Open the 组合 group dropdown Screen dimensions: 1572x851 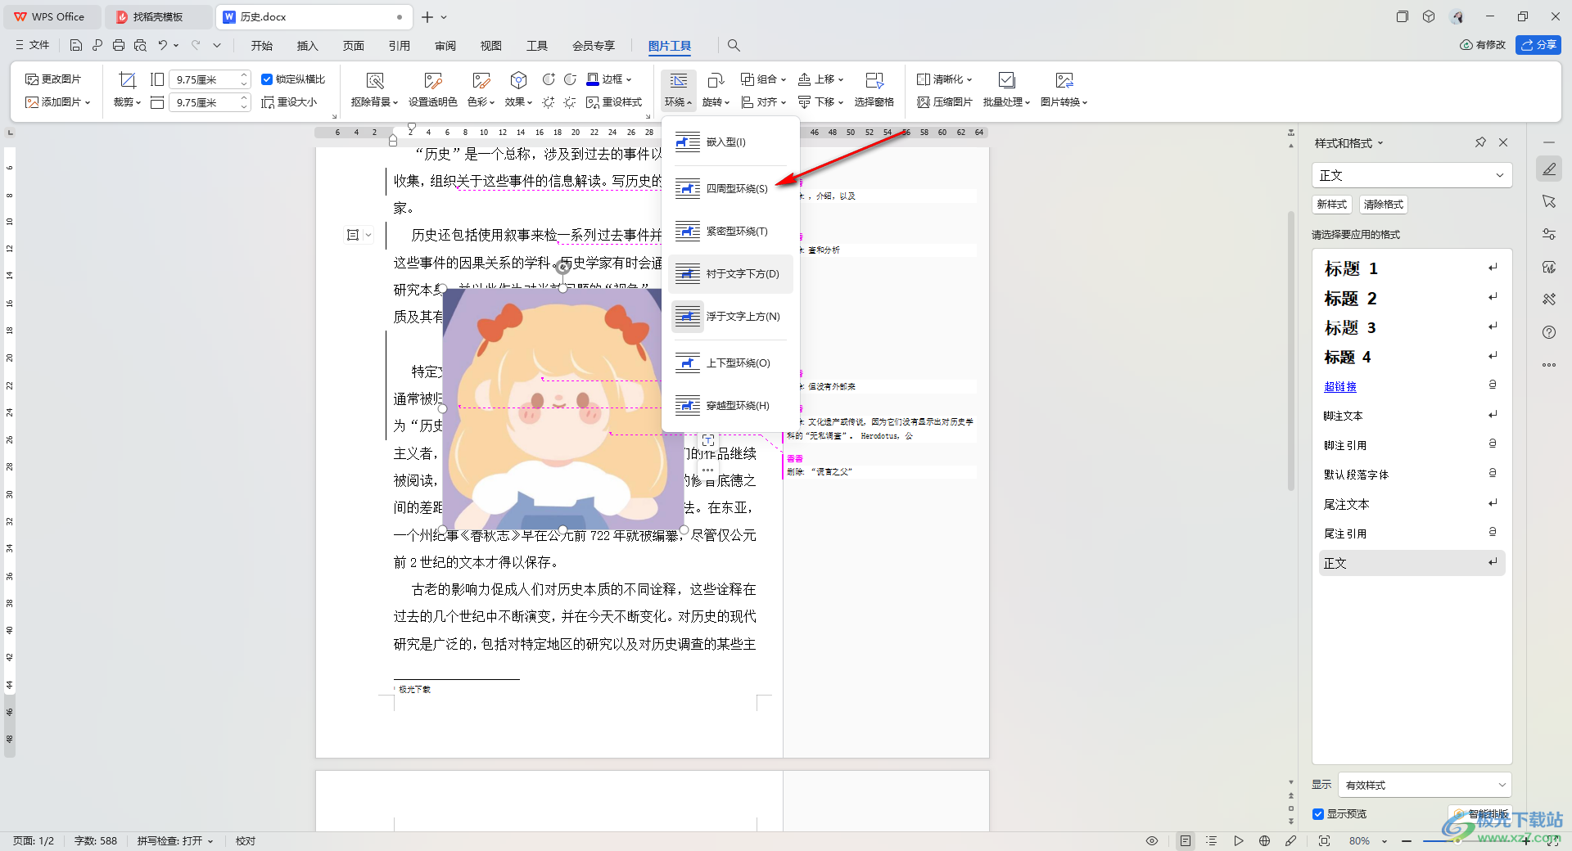pos(763,79)
